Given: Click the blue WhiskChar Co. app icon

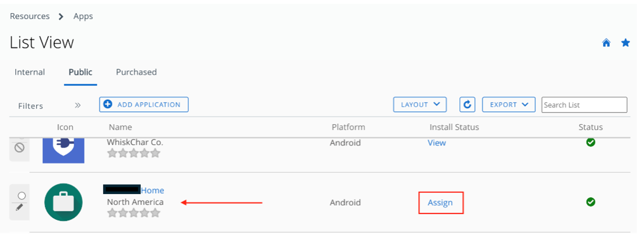Looking at the screenshot, I should pos(63,150).
